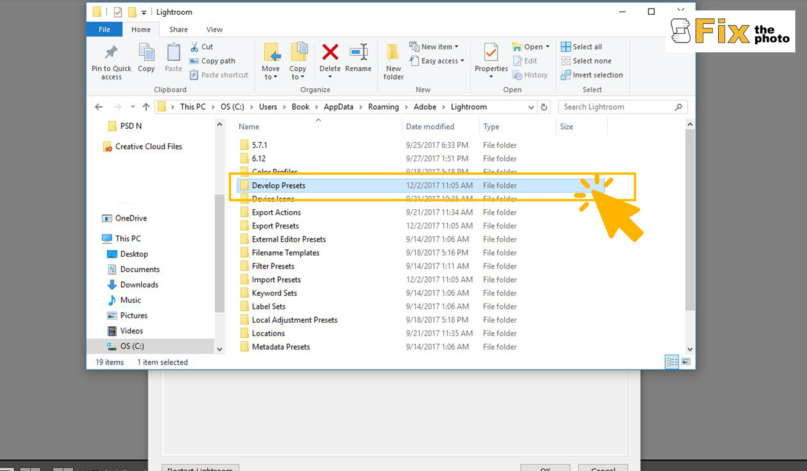Click AppData in address path

point(338,107)
